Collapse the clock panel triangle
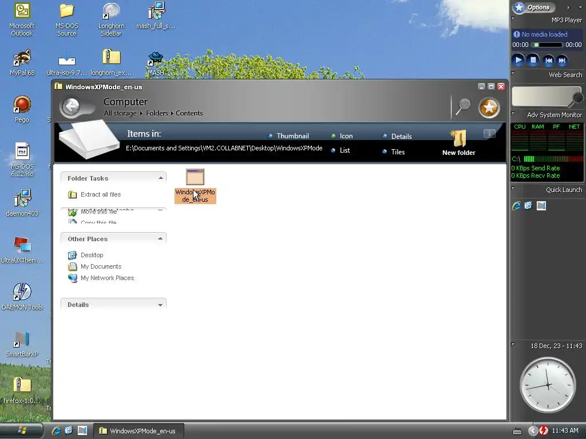Image resolution: width=586 pixels, height=439 pixels. [x=513, y=344]
